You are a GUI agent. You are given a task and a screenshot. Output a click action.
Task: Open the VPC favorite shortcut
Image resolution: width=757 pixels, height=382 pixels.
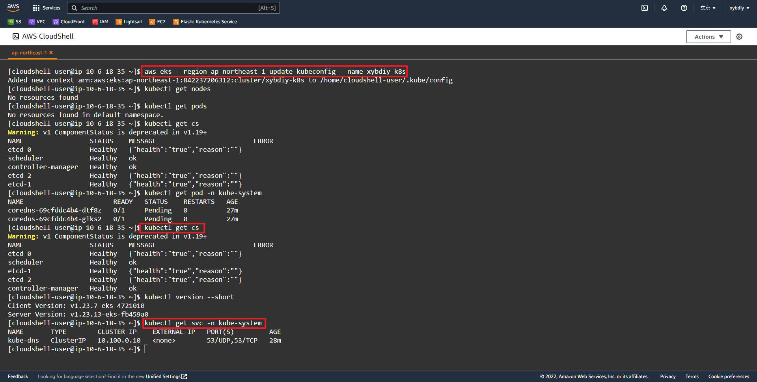37,22
